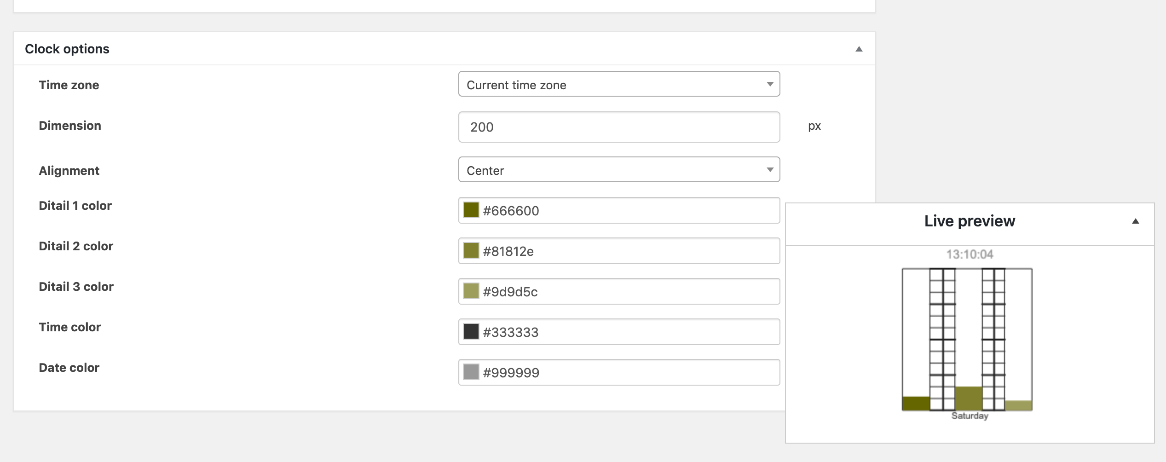Click the Time color swatch
Screen dimensions: 1166x462
click(471, 331)
